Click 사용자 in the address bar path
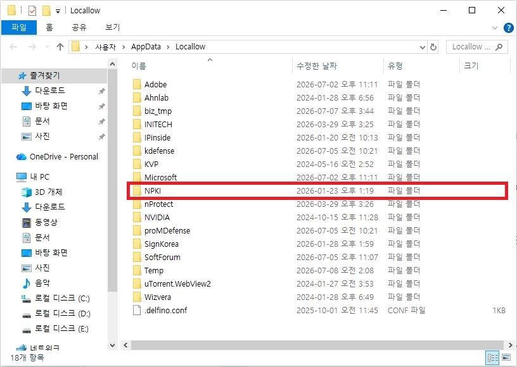The height and width of the screenshot is (367, 517). (x=106, y=47)
